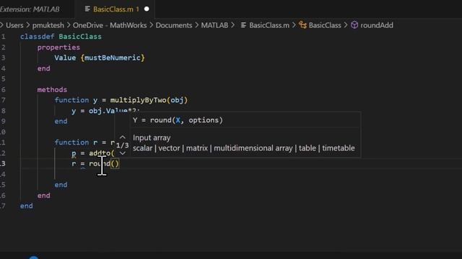Open OneDrive - MathWorks breadcrumb segment
Screen dimensions: 462x259
[110, 25]
